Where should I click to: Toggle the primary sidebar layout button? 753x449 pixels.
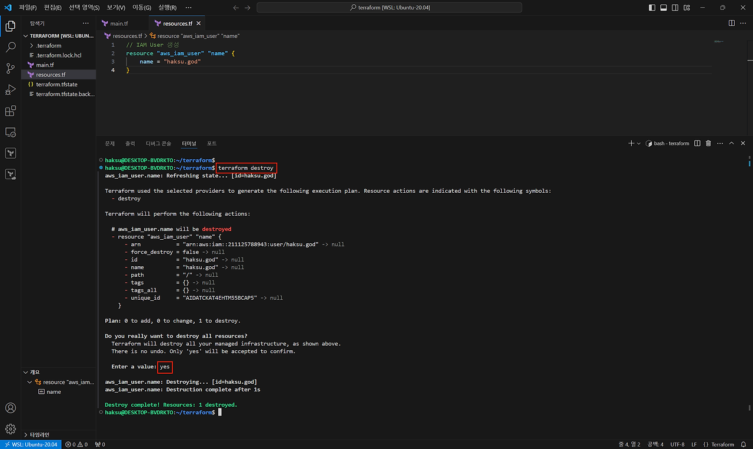(652, 8)
